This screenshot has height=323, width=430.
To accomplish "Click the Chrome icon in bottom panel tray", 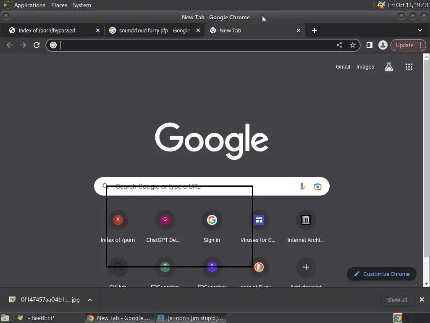I will (x=398, y=318).
